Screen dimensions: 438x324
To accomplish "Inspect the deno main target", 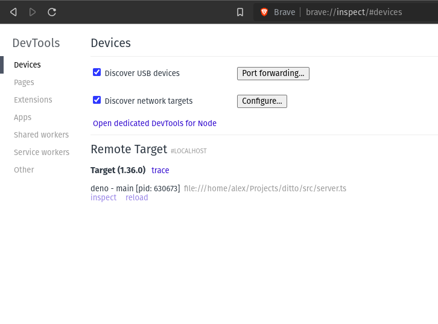I will (x=103, y=197).
